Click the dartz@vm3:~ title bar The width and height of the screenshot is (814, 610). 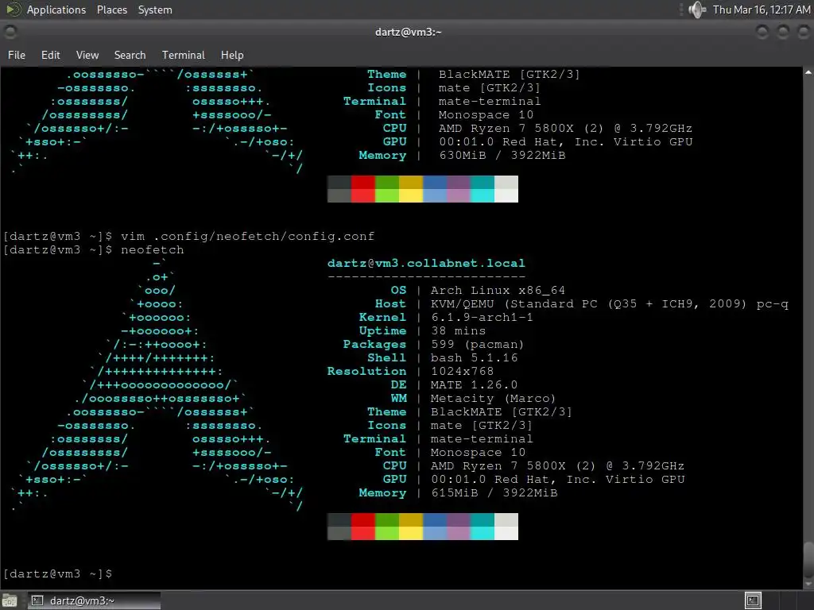408,32
